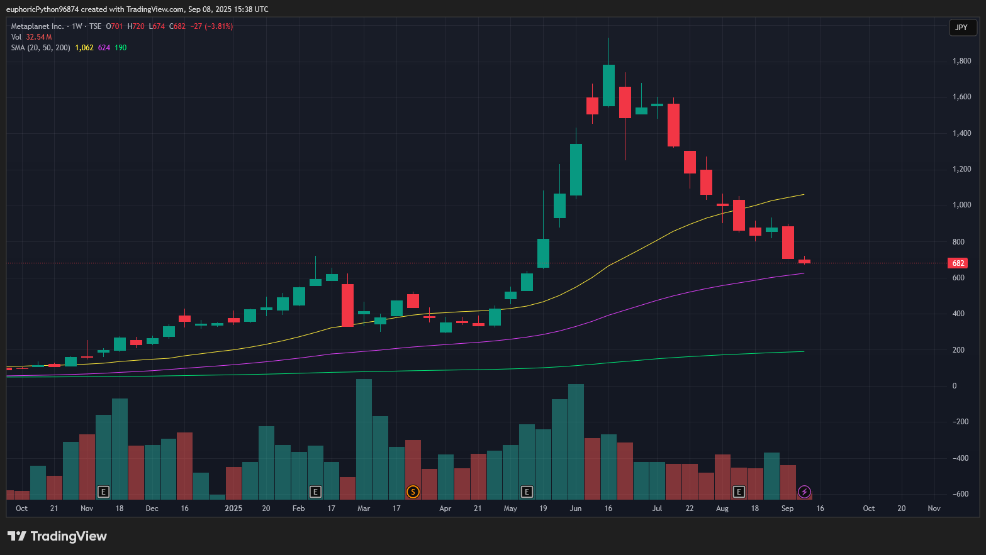986x555 pixels.
Task: Click the tallest volume bar at March
Action: point(364,439)
